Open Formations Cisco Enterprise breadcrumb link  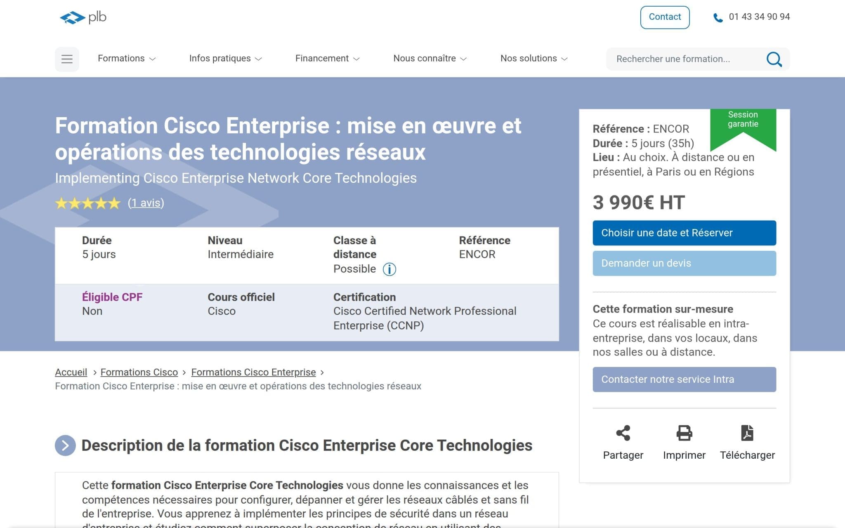pos(253,372)
